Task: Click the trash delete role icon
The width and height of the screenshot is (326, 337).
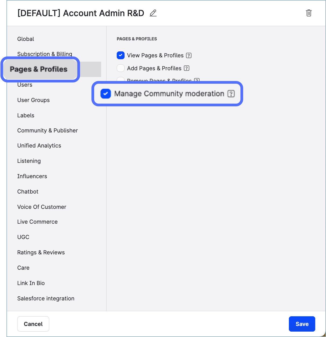Action: click(309, 13)
